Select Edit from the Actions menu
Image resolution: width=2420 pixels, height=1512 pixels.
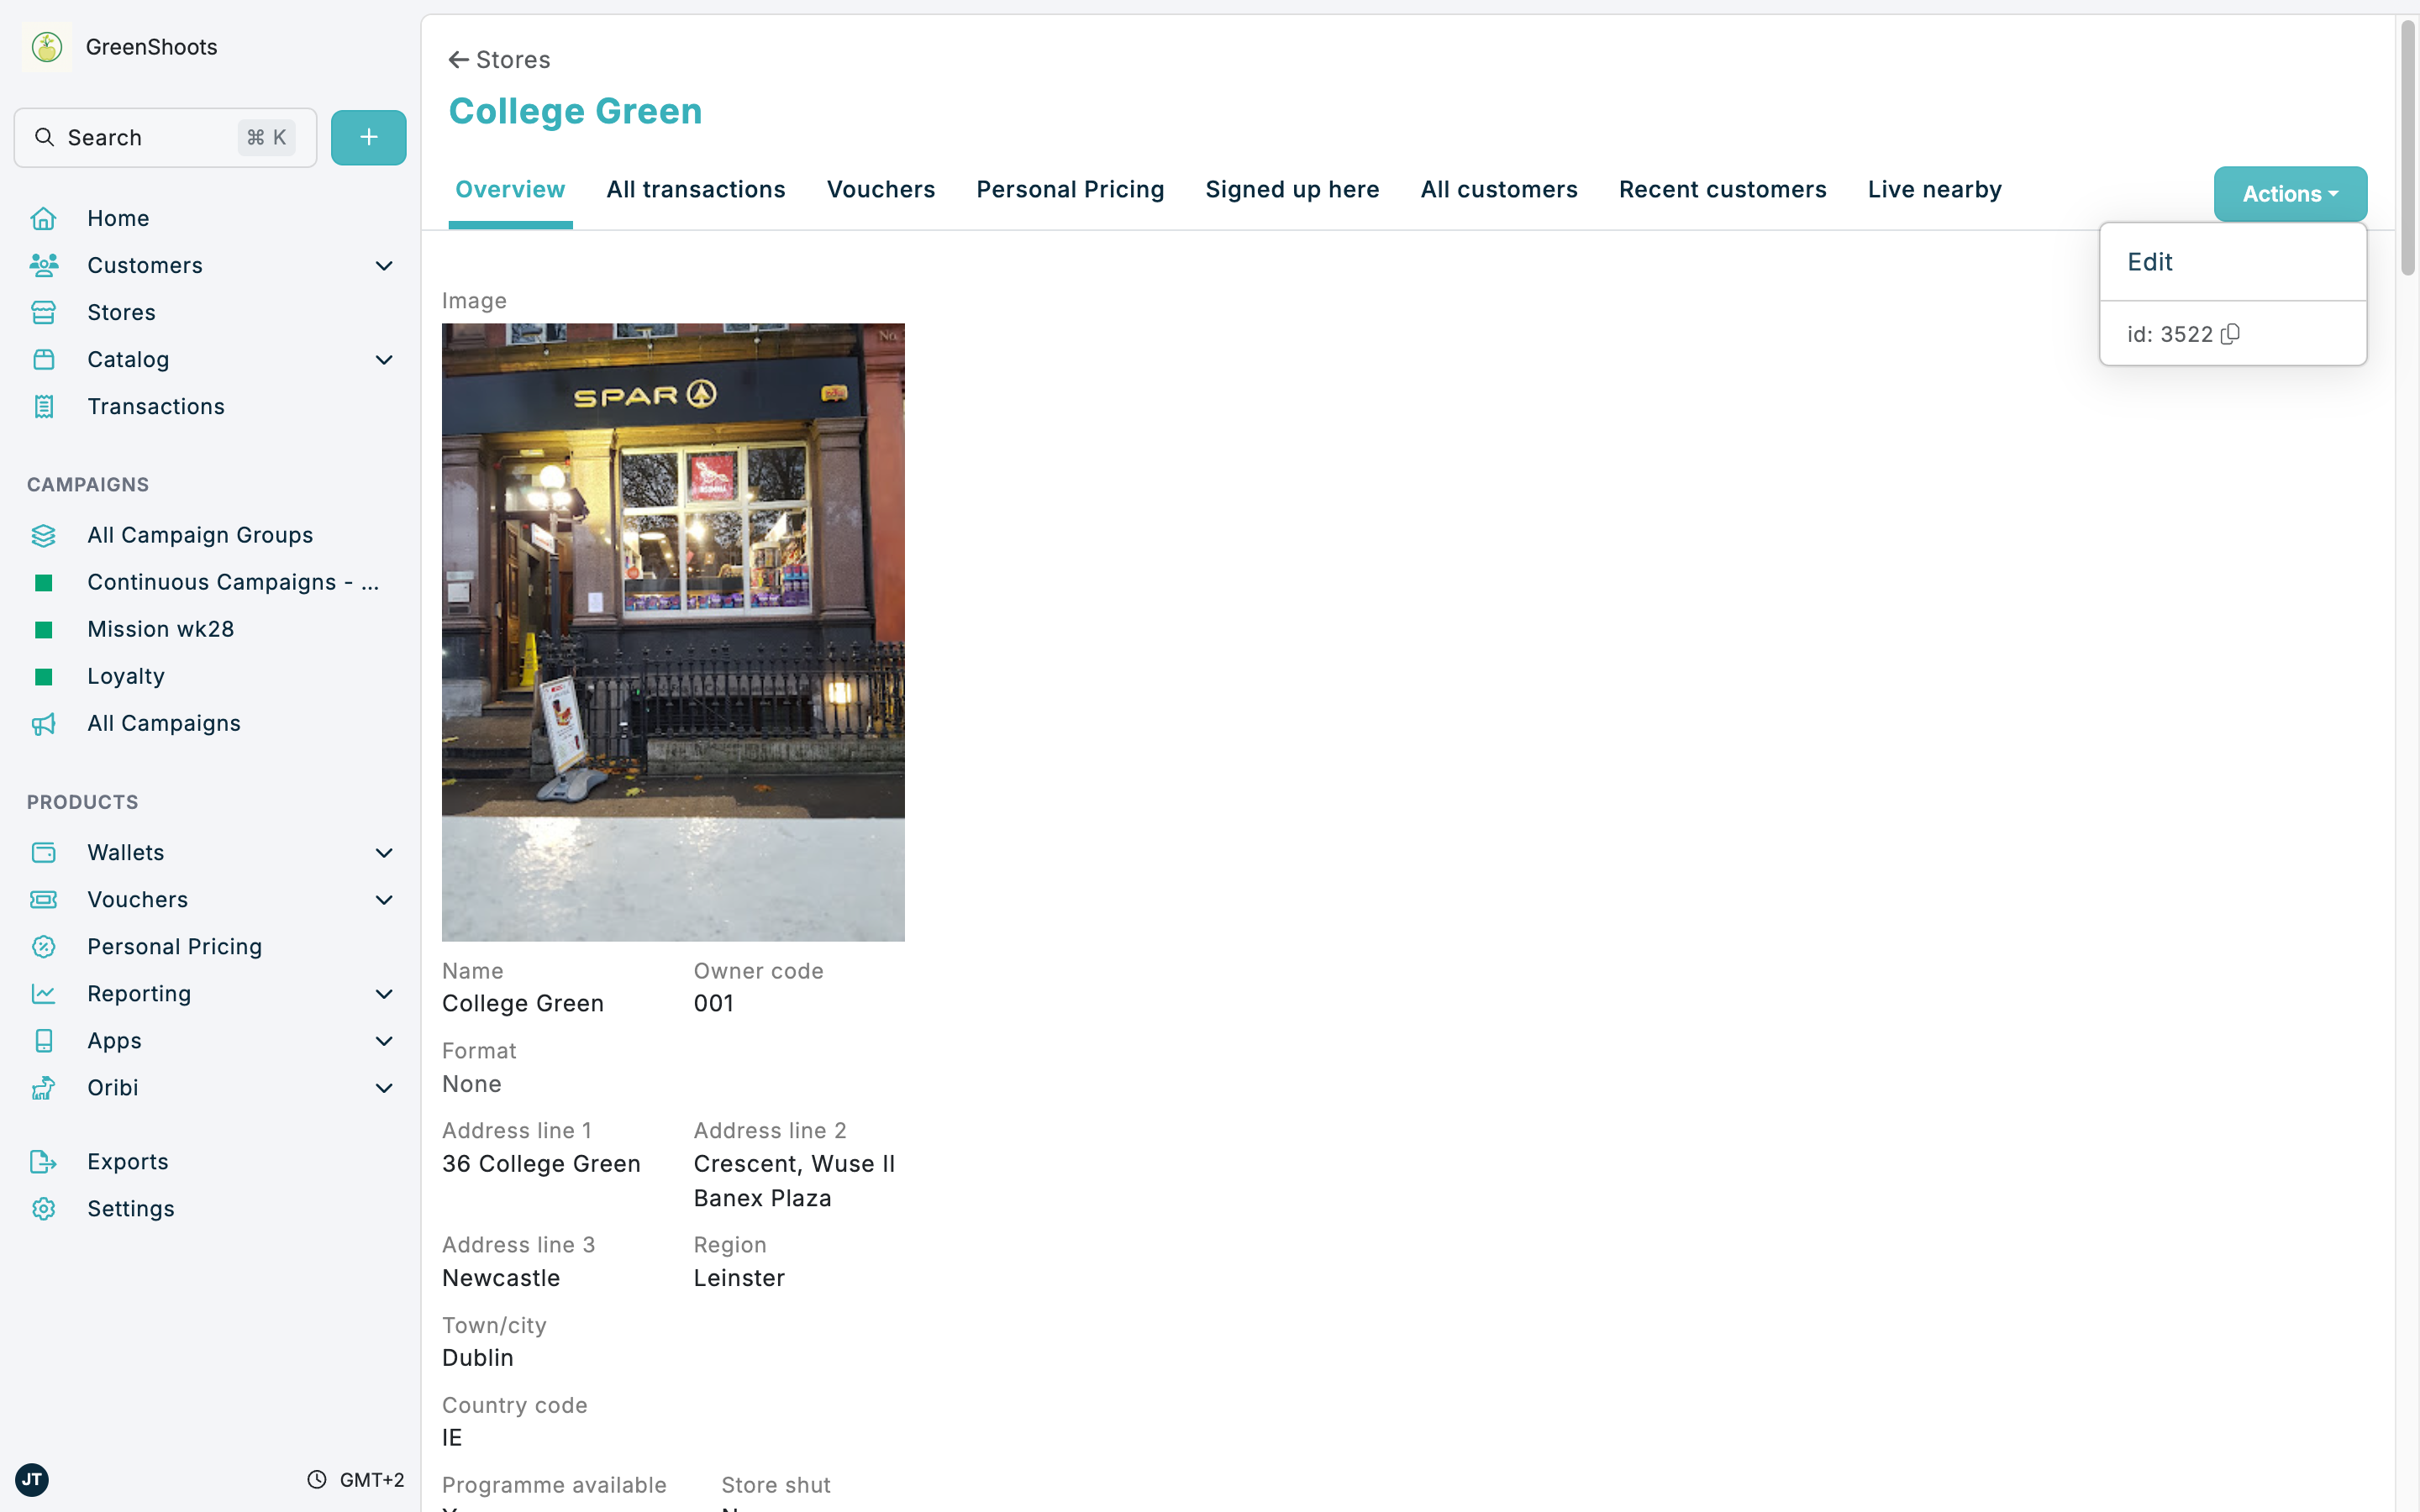click(2150, 262)
